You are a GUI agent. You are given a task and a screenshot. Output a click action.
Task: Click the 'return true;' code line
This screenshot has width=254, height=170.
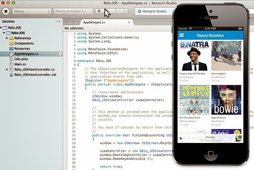pyautogui.click(x=111, y=167)
